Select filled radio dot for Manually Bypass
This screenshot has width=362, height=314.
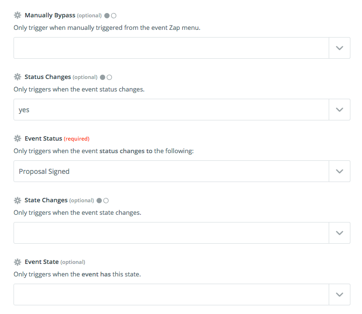tap(107, 16)
